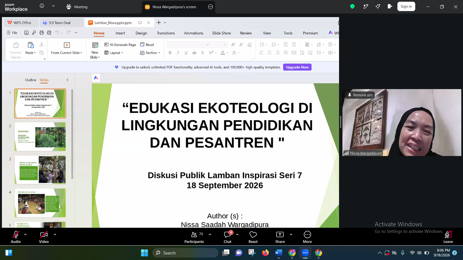Expand dropdown next to meeting info icon
This screenshot has height=260, width=463.
pos(53,6)
